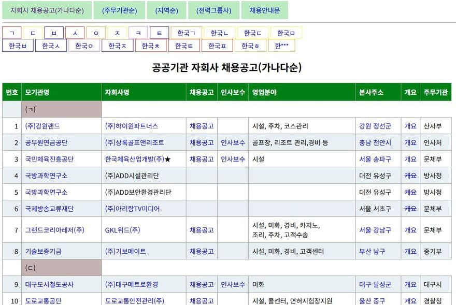Screen dimensions: 456x305
Task: Open 서울 강남구 address link
Action: point(375,230)
